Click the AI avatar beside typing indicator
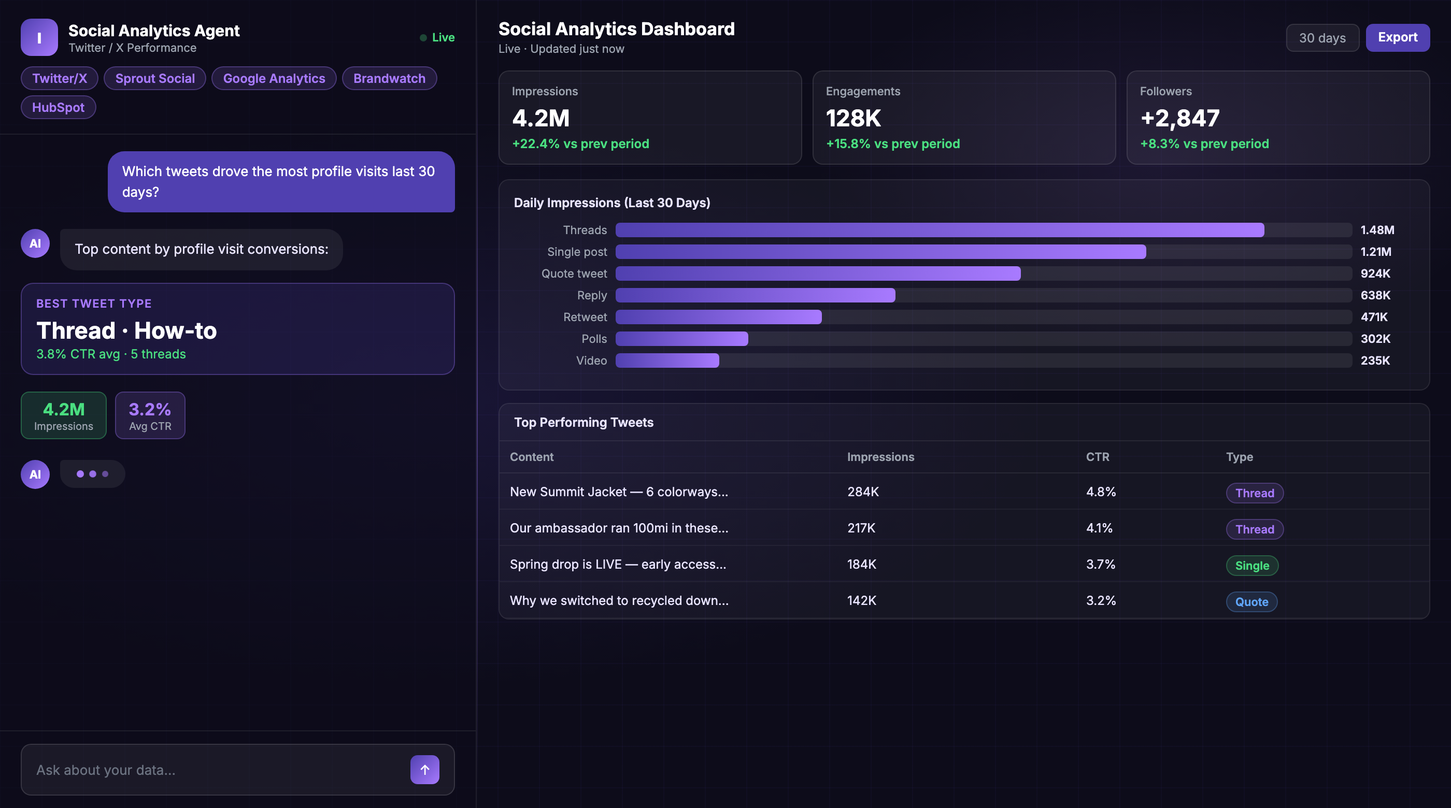This screenshot has width=1451, height=808. pos(35,474)
